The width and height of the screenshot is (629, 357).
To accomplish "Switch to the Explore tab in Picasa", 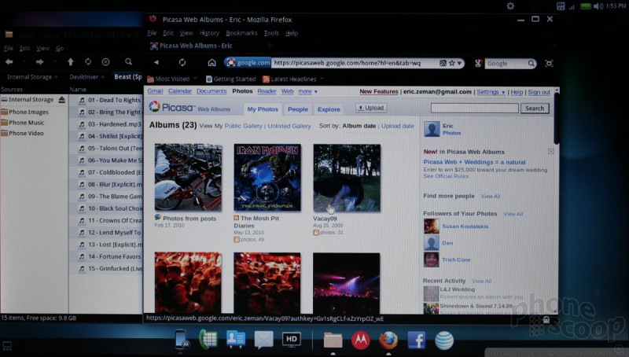I will pos(329,109).
